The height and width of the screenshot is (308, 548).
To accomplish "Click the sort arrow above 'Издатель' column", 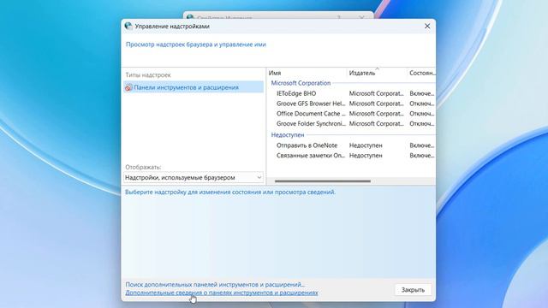I will (377, 68).
